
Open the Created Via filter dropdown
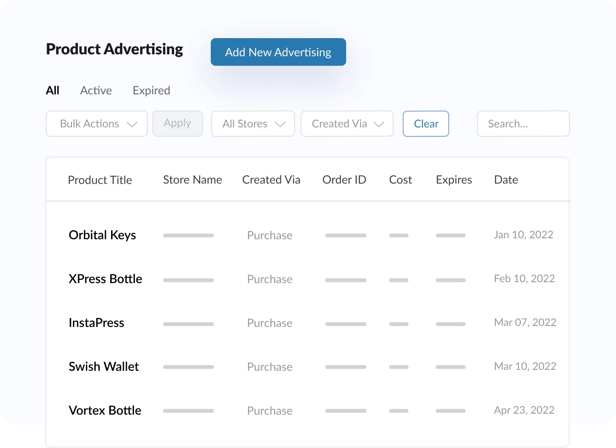coord(347,124)
